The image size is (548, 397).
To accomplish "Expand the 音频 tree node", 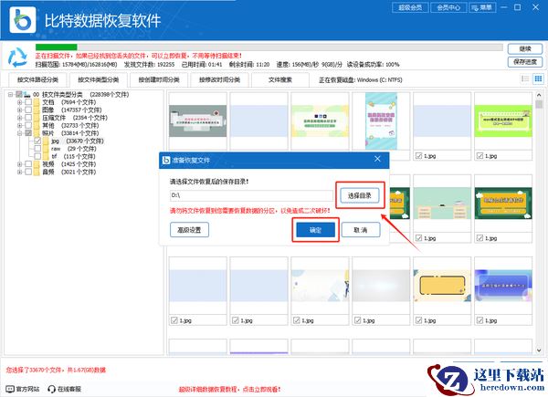I will point(19,172).
